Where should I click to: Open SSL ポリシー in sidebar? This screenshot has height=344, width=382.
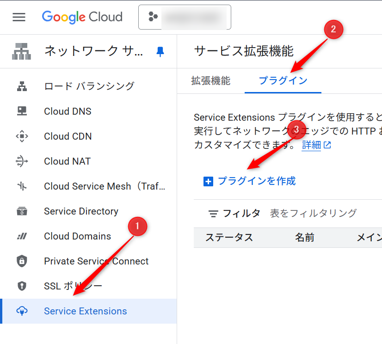(73, 286)
